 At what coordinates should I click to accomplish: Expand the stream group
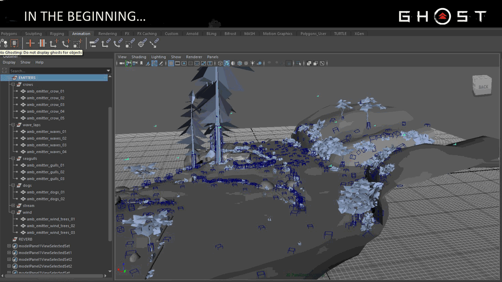coord(13,206)
